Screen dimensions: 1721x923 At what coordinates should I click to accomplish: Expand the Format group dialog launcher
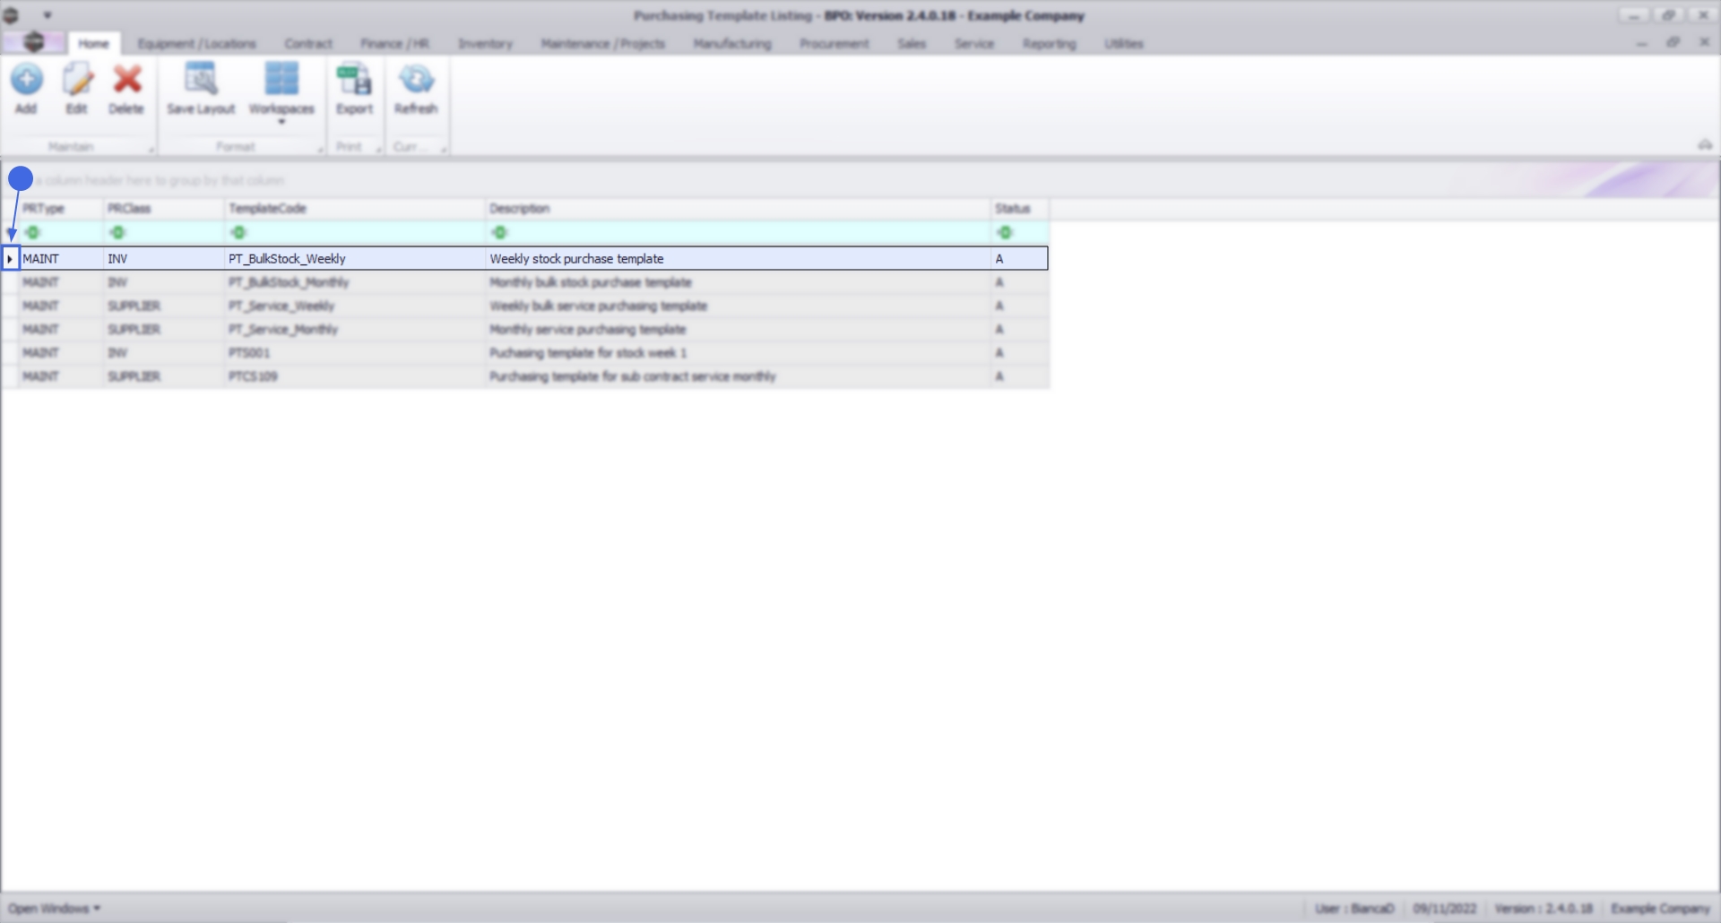click(320, 149)
